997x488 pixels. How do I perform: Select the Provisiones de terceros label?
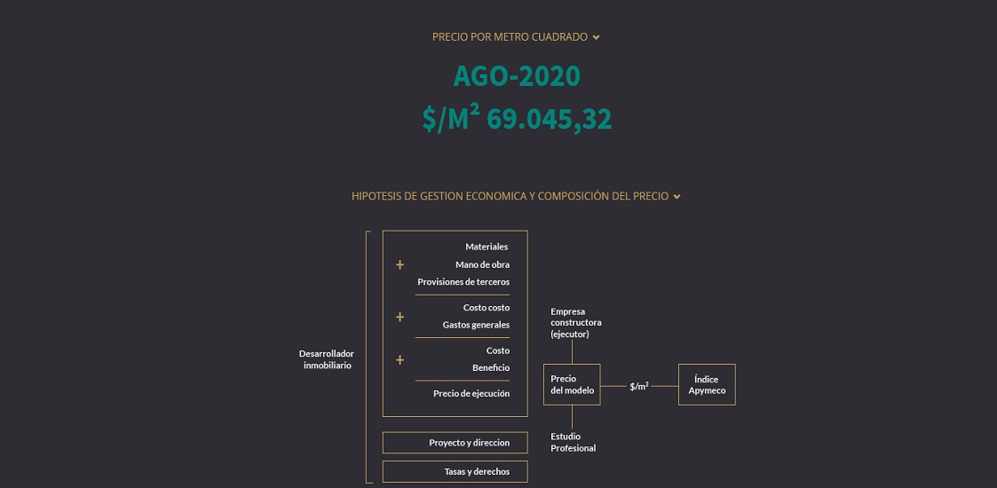coord(463,281)
